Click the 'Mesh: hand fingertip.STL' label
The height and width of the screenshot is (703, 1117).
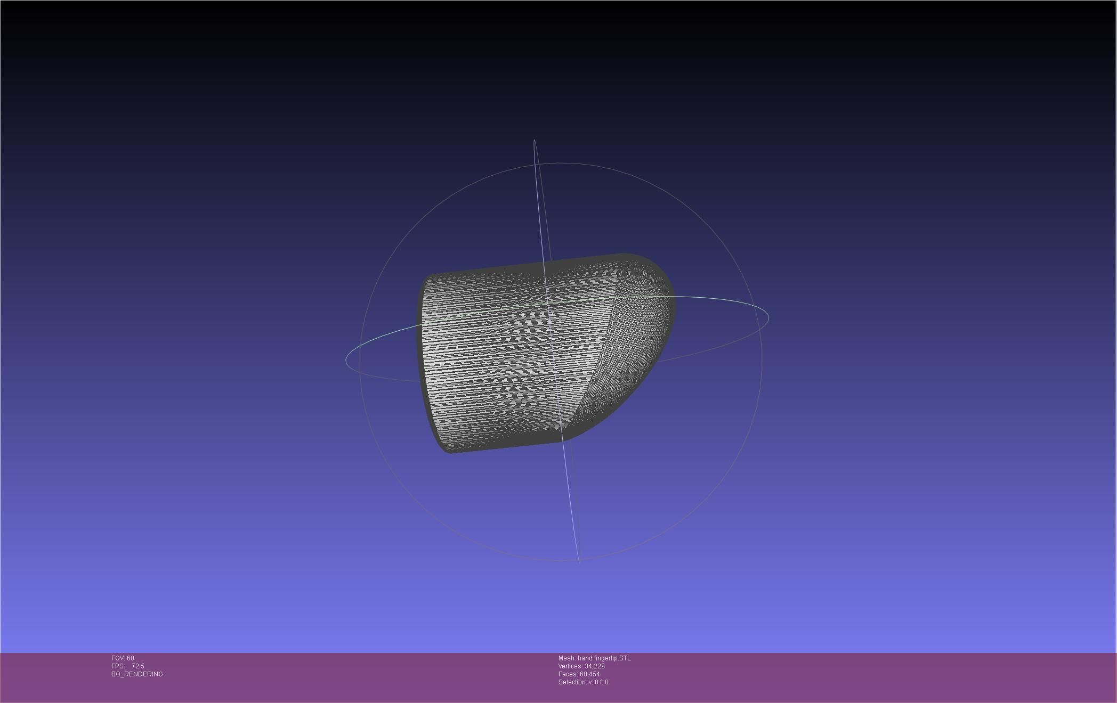pos(594,658)
